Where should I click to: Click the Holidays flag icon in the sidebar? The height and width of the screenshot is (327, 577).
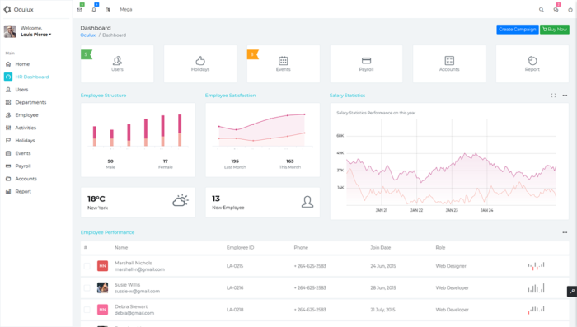click(x=8, y=141)
